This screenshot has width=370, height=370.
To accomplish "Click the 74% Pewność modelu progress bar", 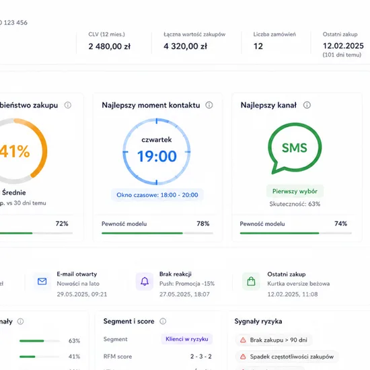I will [x=296, y=233].
